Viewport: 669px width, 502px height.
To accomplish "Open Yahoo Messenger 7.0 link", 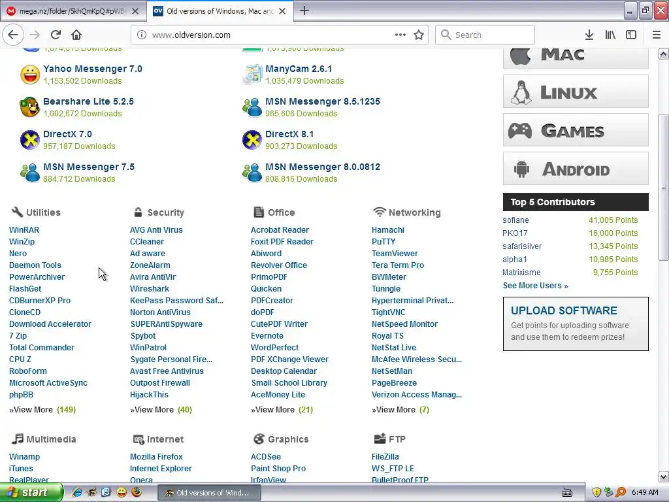I will tap(93, 69).
